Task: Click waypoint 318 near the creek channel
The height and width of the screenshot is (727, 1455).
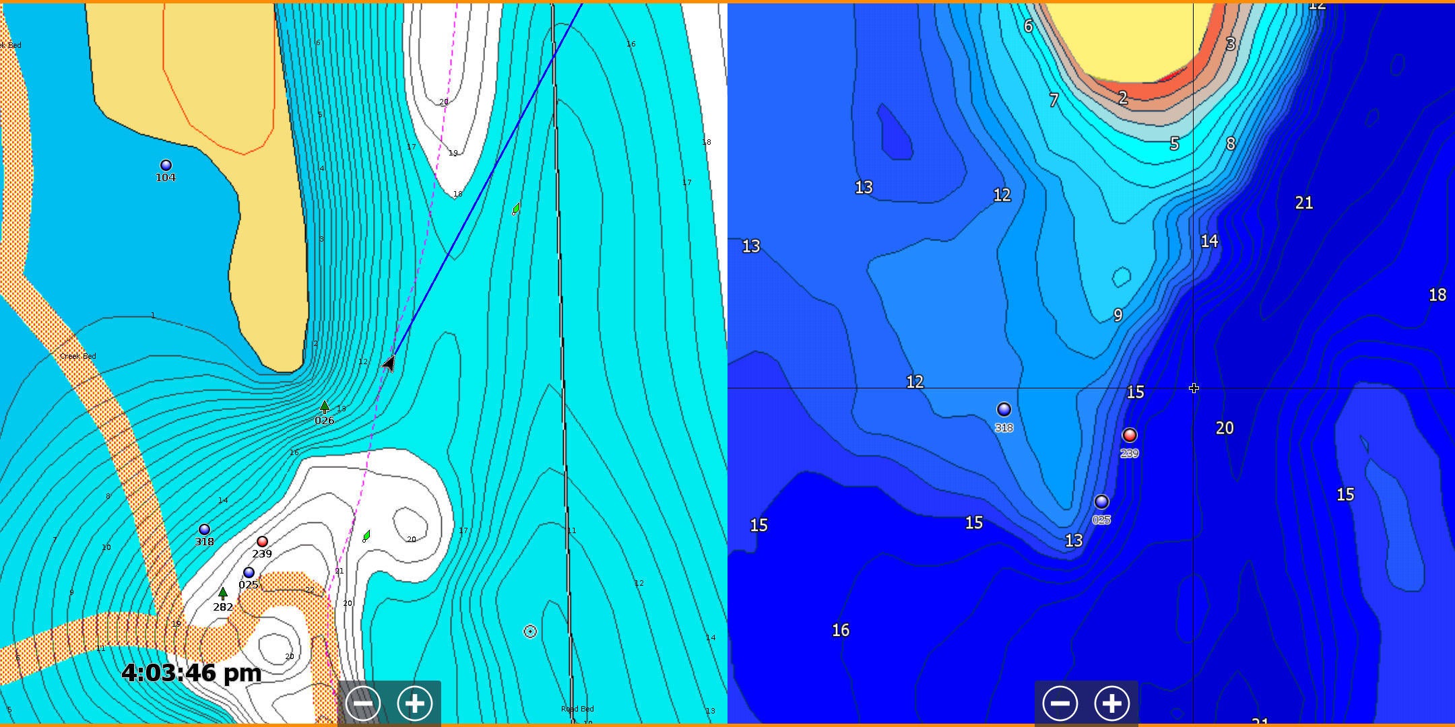Action: 204,530
